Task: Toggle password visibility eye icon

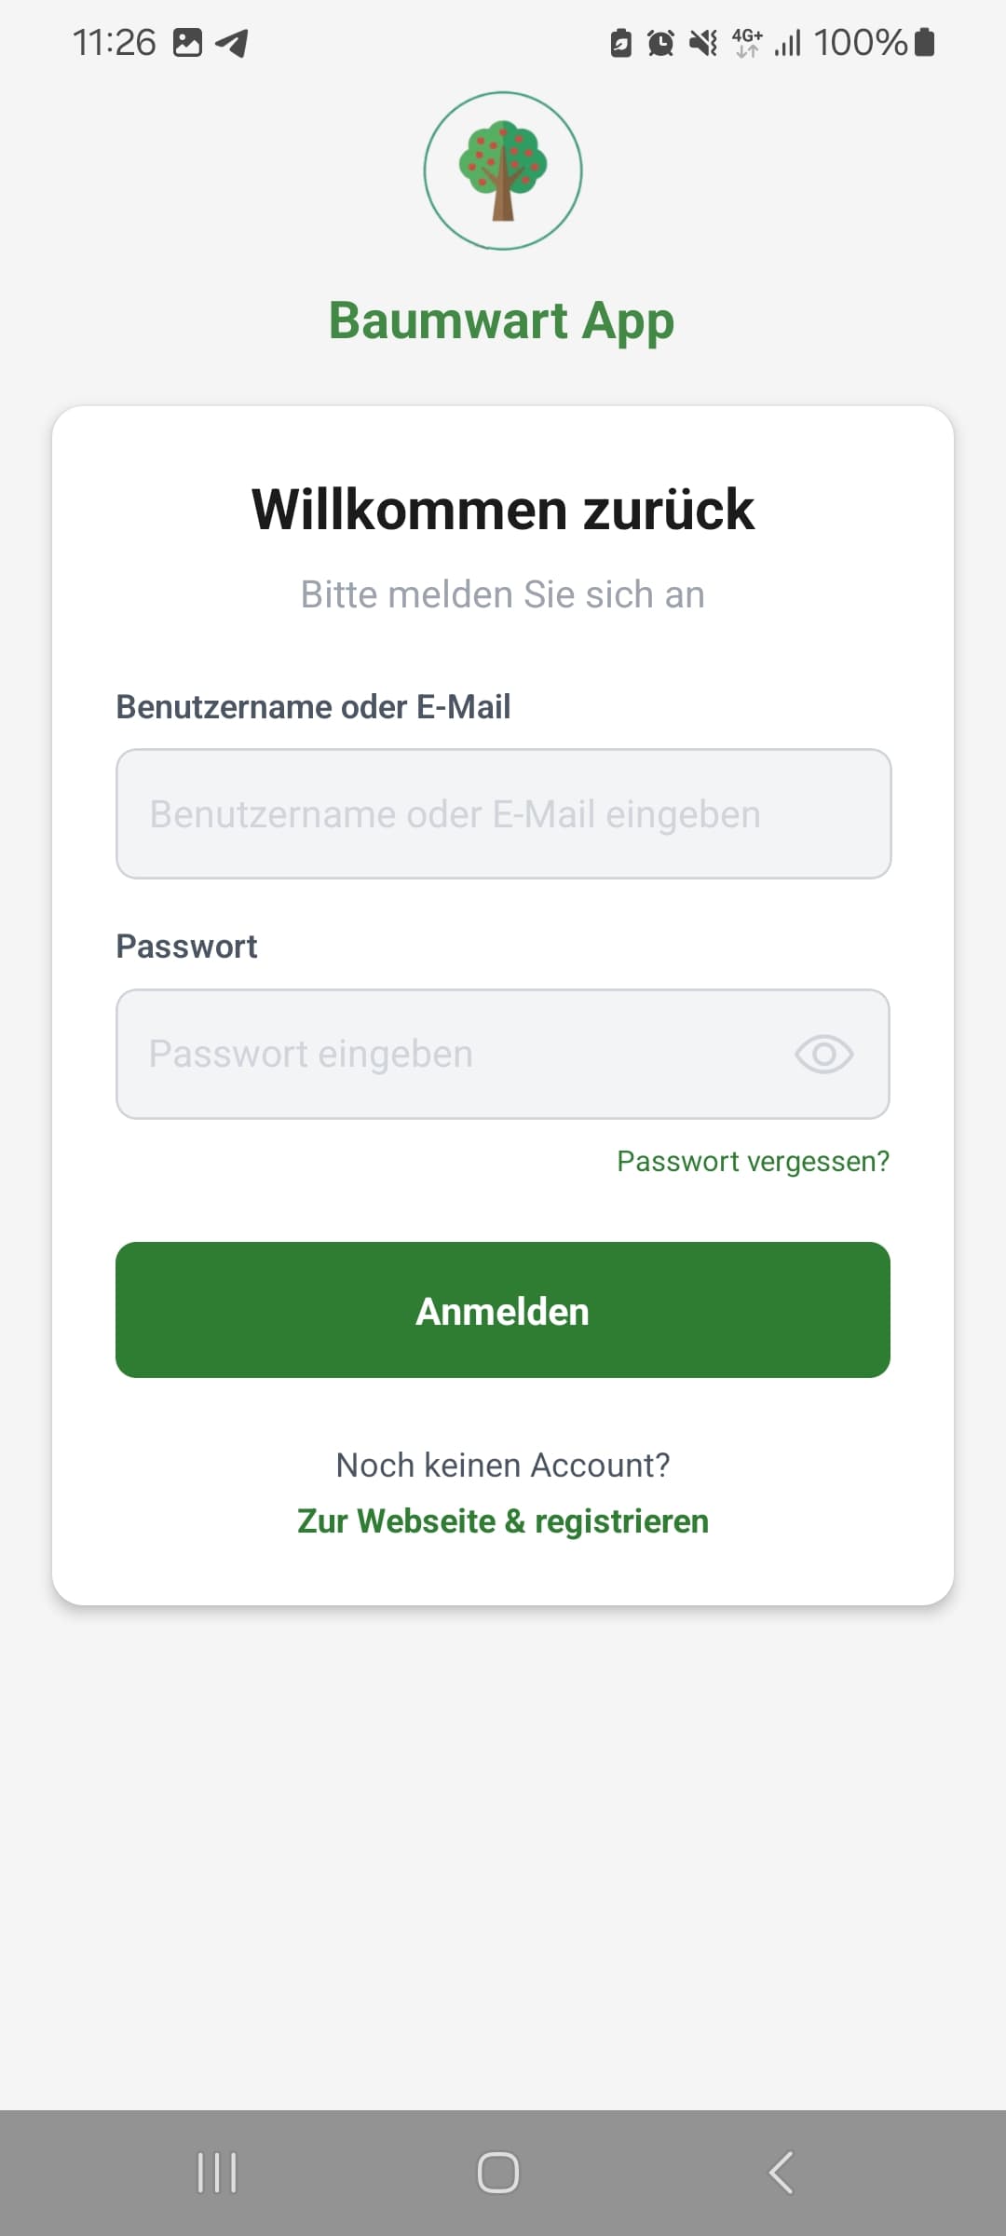Action: (823, 1055)
